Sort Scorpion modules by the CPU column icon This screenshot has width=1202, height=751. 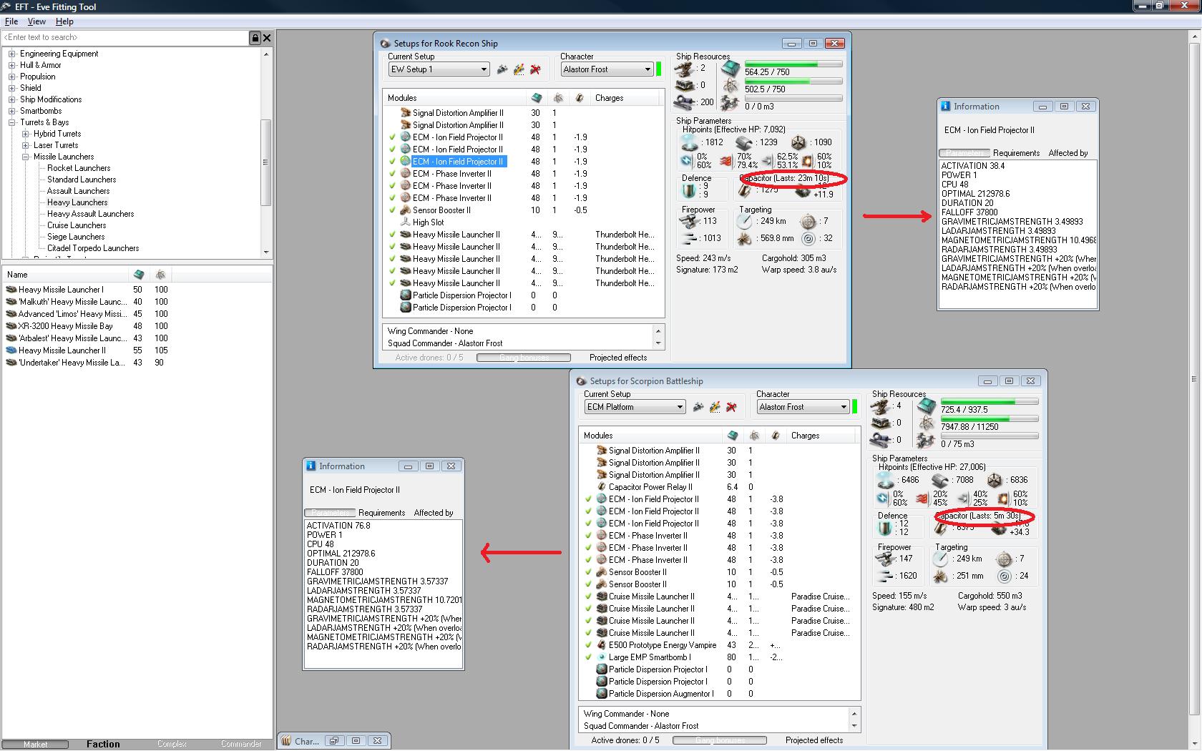733,436
